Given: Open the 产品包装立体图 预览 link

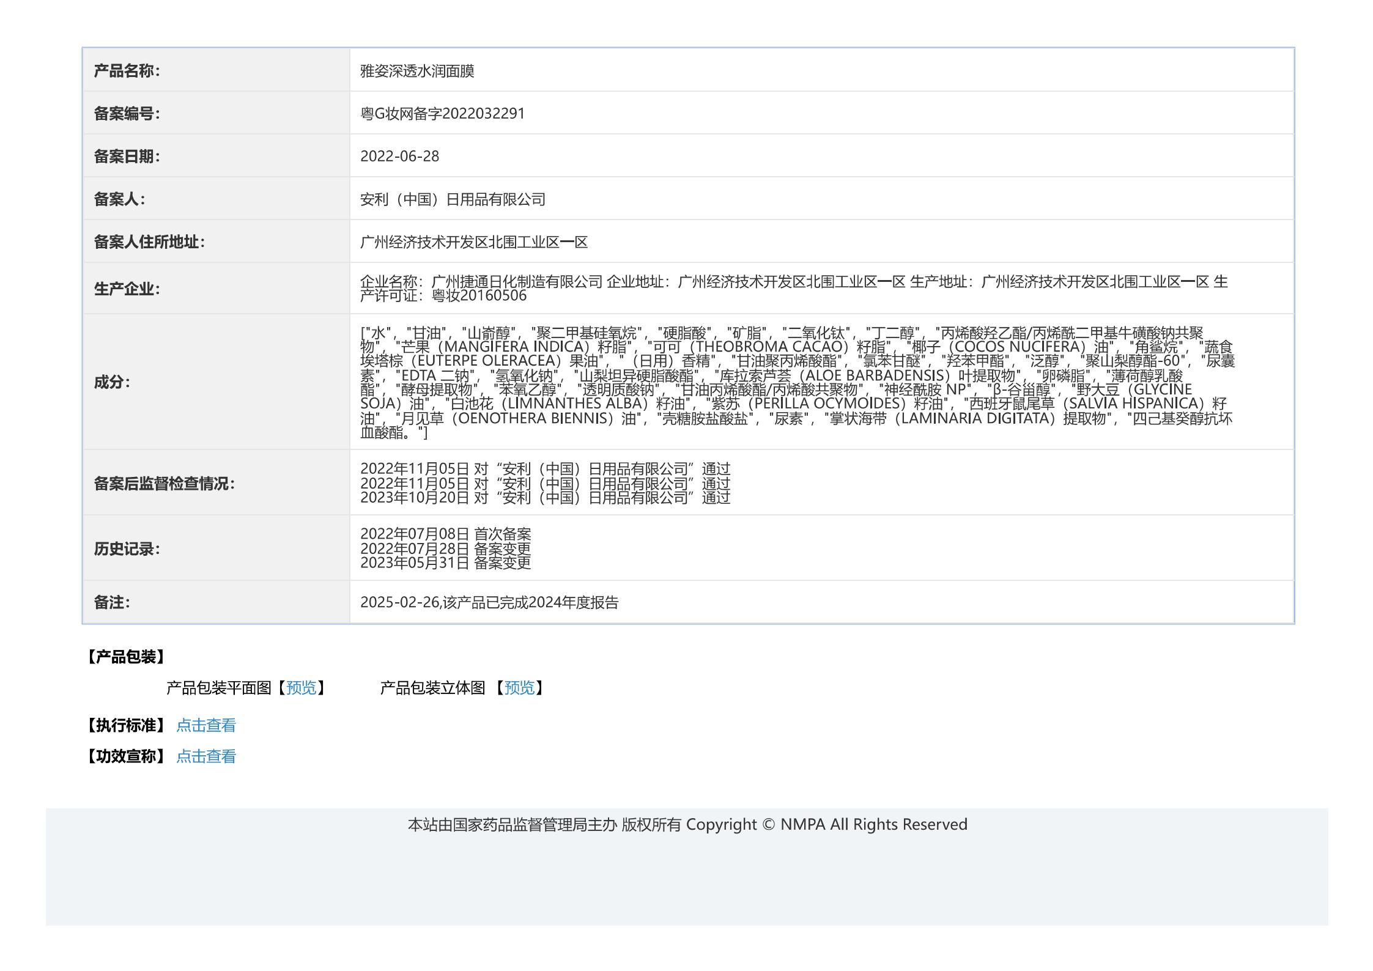Looking at the screenshot, I should pos(519,688).
